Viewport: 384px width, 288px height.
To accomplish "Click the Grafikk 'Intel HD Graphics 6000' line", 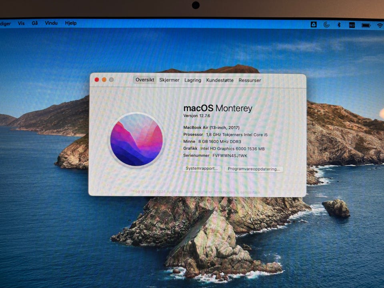I will coord(224,149).
